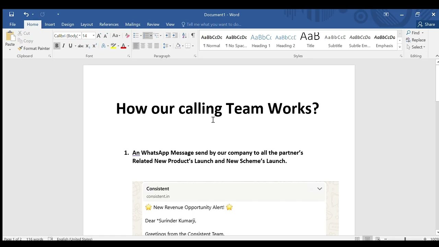Align text left
This screenshot has height=247, width=439.
click(136, 46)
